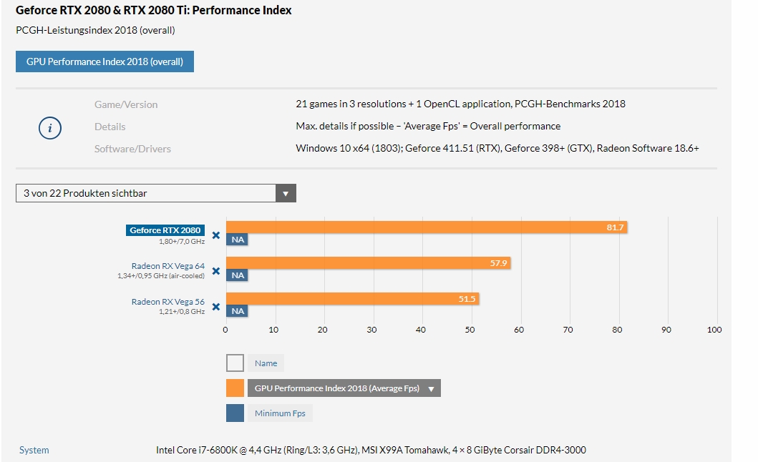Remove Geforce RTX 2080 with X icon

(x=215, y=235)
